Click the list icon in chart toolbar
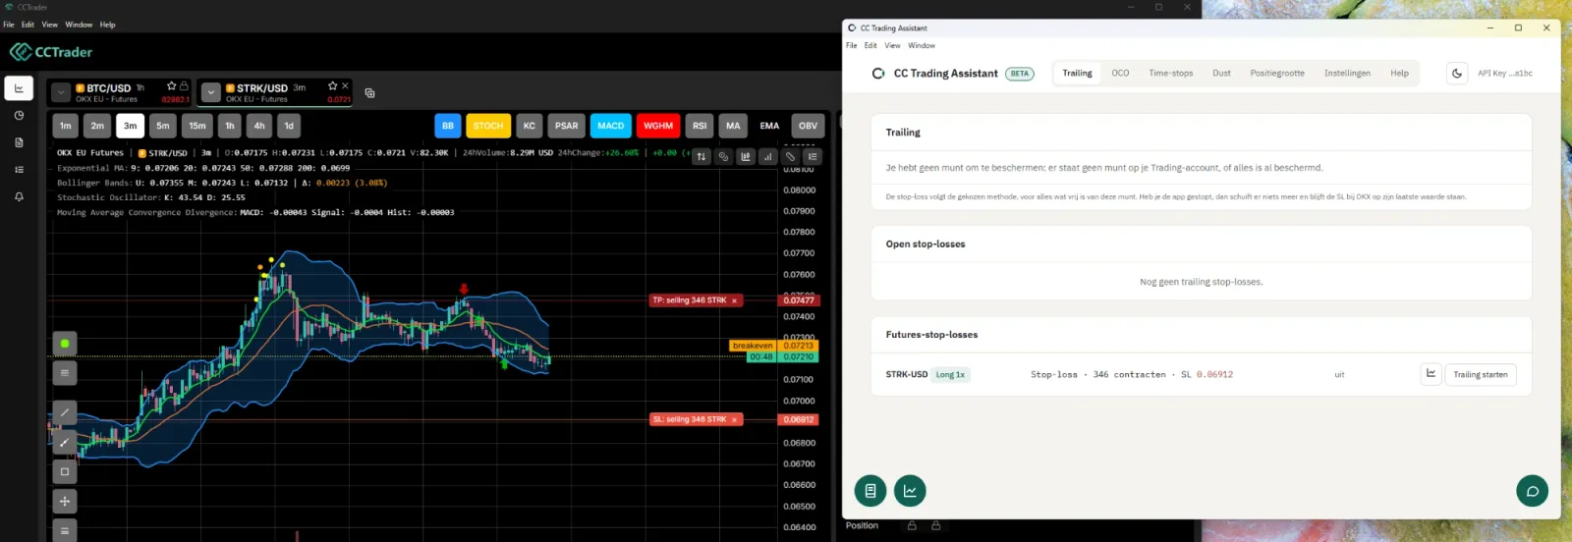The image size is (1572, 542). pyautogui.click(x=813, y=156)
